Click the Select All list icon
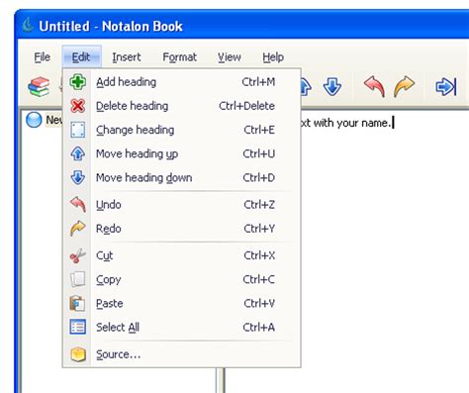The width and height of the screenshot is (469, 393). (78, 327)
